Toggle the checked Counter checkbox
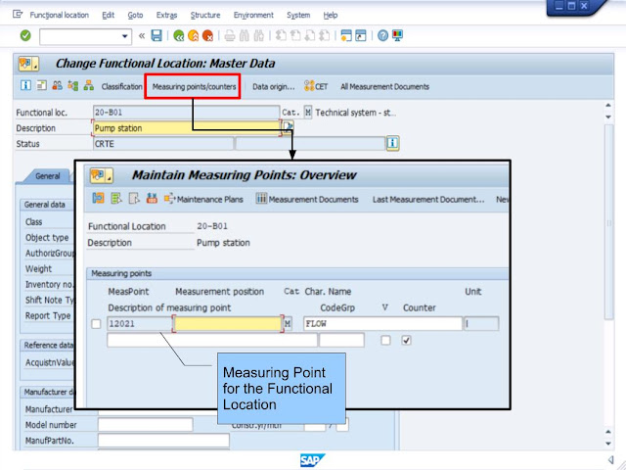Image resolution: width=626 pixels, height=470 pixels. pyautogui.click(x=407, y=340)
